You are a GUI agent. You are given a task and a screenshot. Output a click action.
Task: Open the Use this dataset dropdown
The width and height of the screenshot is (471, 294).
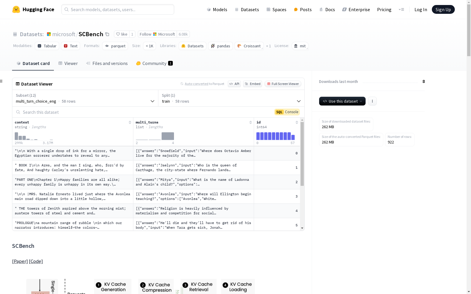point(342,101)
